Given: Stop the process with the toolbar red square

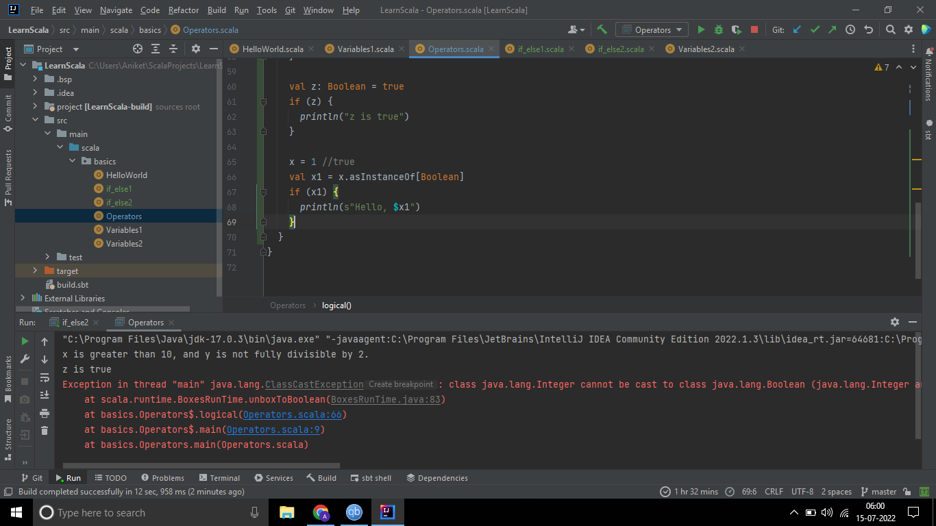Looking at the screenshot, I should pyautogui.click(x=754, y=29).
